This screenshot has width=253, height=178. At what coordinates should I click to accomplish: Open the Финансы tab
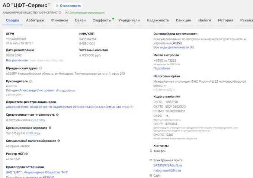pyautogui.click(x=60, y=20)
